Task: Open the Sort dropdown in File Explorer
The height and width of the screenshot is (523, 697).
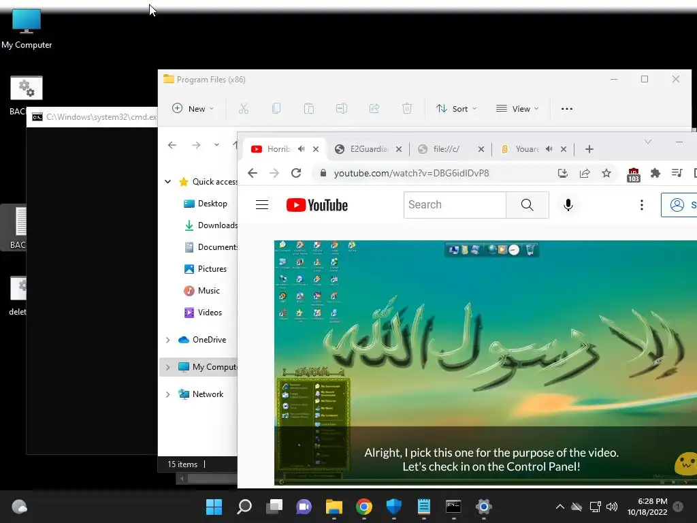Action: (456, 108)
